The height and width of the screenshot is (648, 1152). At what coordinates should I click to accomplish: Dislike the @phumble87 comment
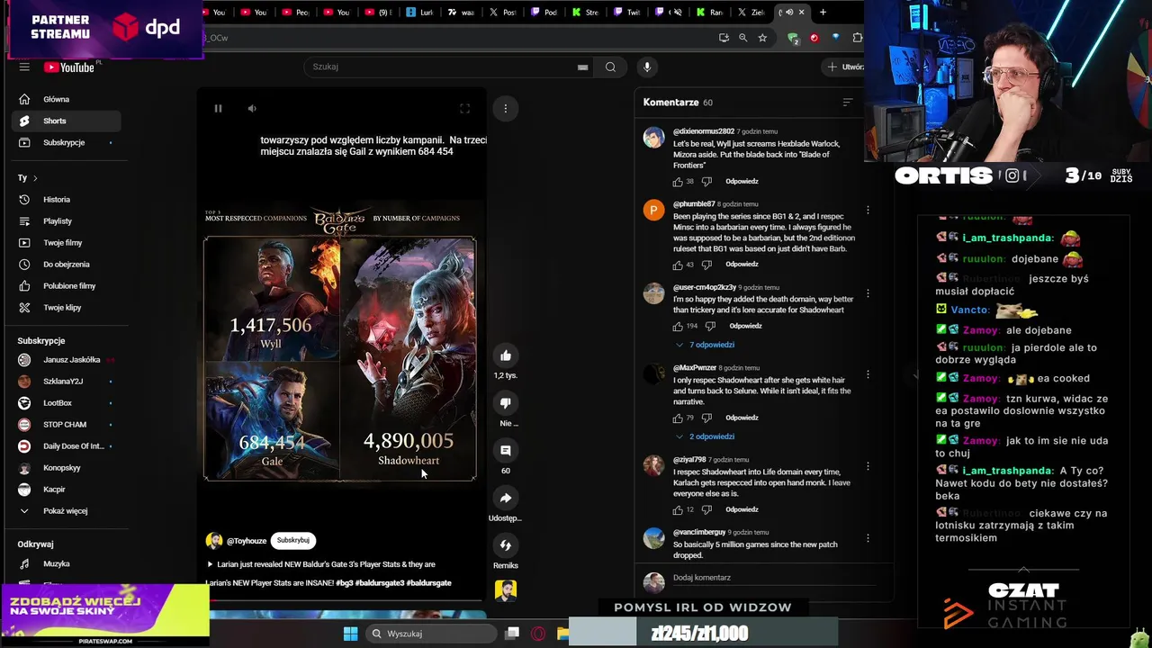[x=706, y=265]
